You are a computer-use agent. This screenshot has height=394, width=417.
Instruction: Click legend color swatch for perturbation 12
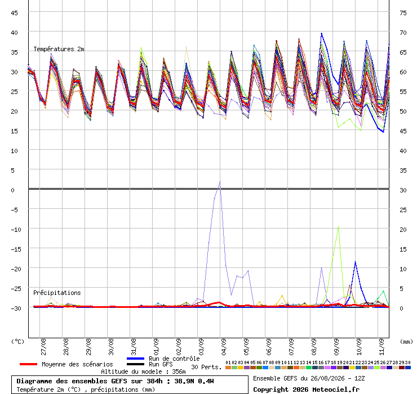coord(296,368)
